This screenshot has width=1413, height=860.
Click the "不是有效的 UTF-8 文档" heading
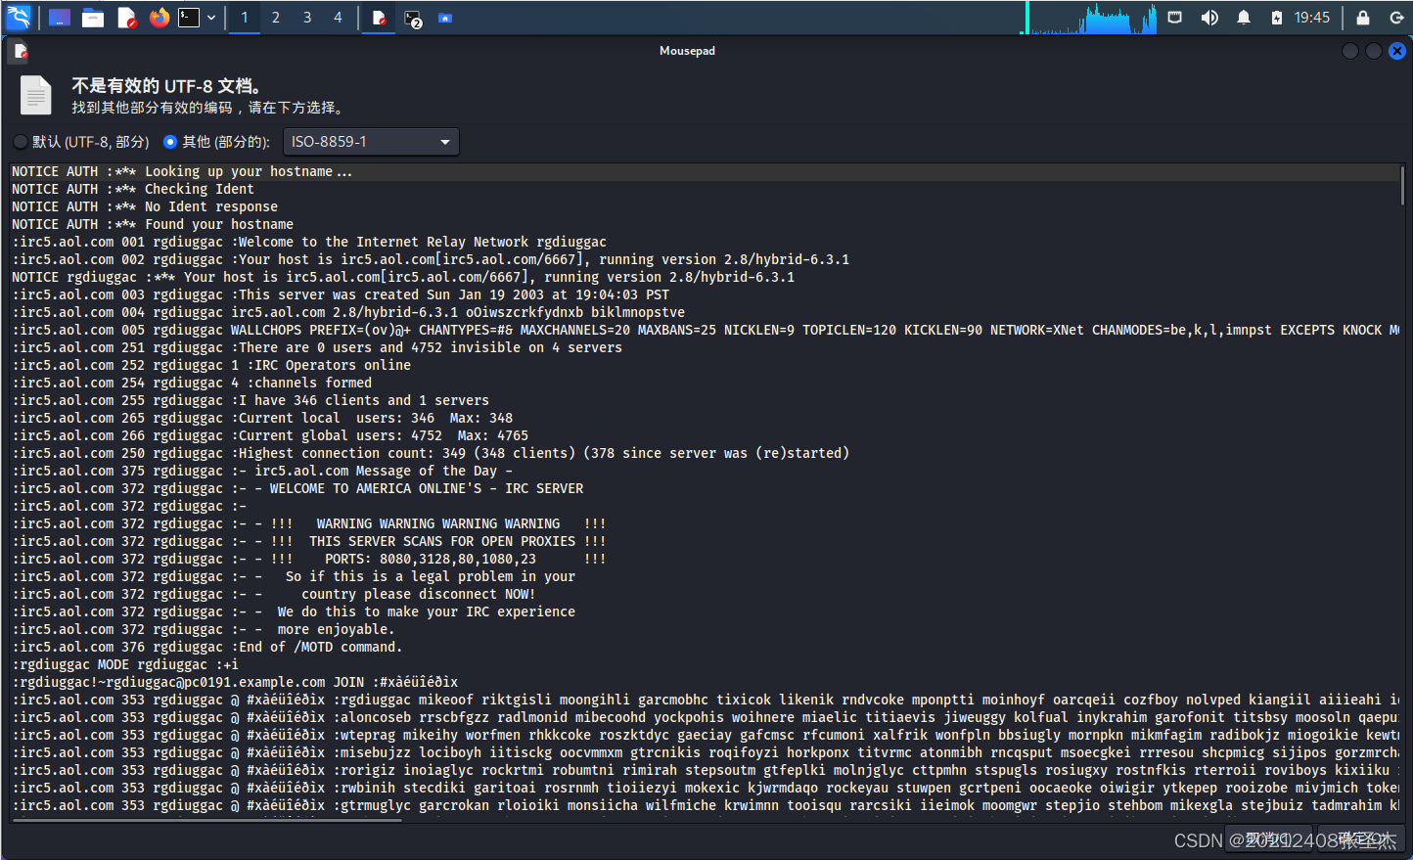pos(166,86)
